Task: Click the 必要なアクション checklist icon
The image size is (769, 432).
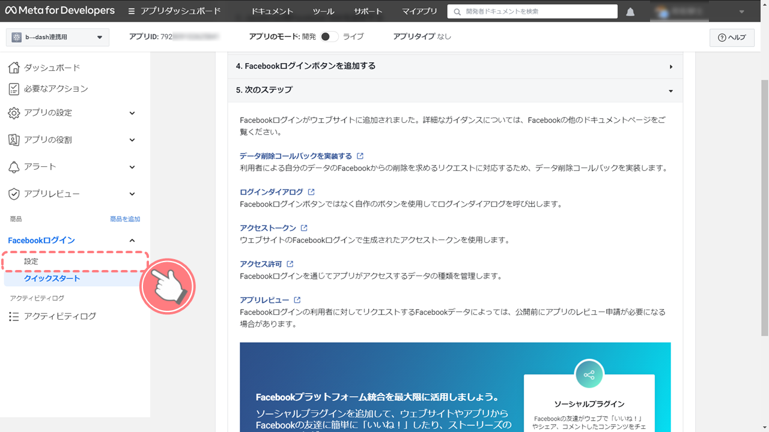Action: [x=14, y=89]
